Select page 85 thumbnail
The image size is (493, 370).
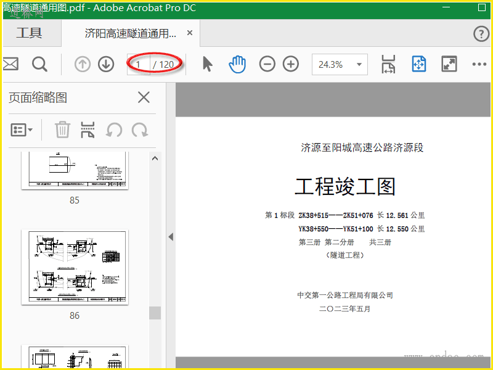click(x=75, y=171)
